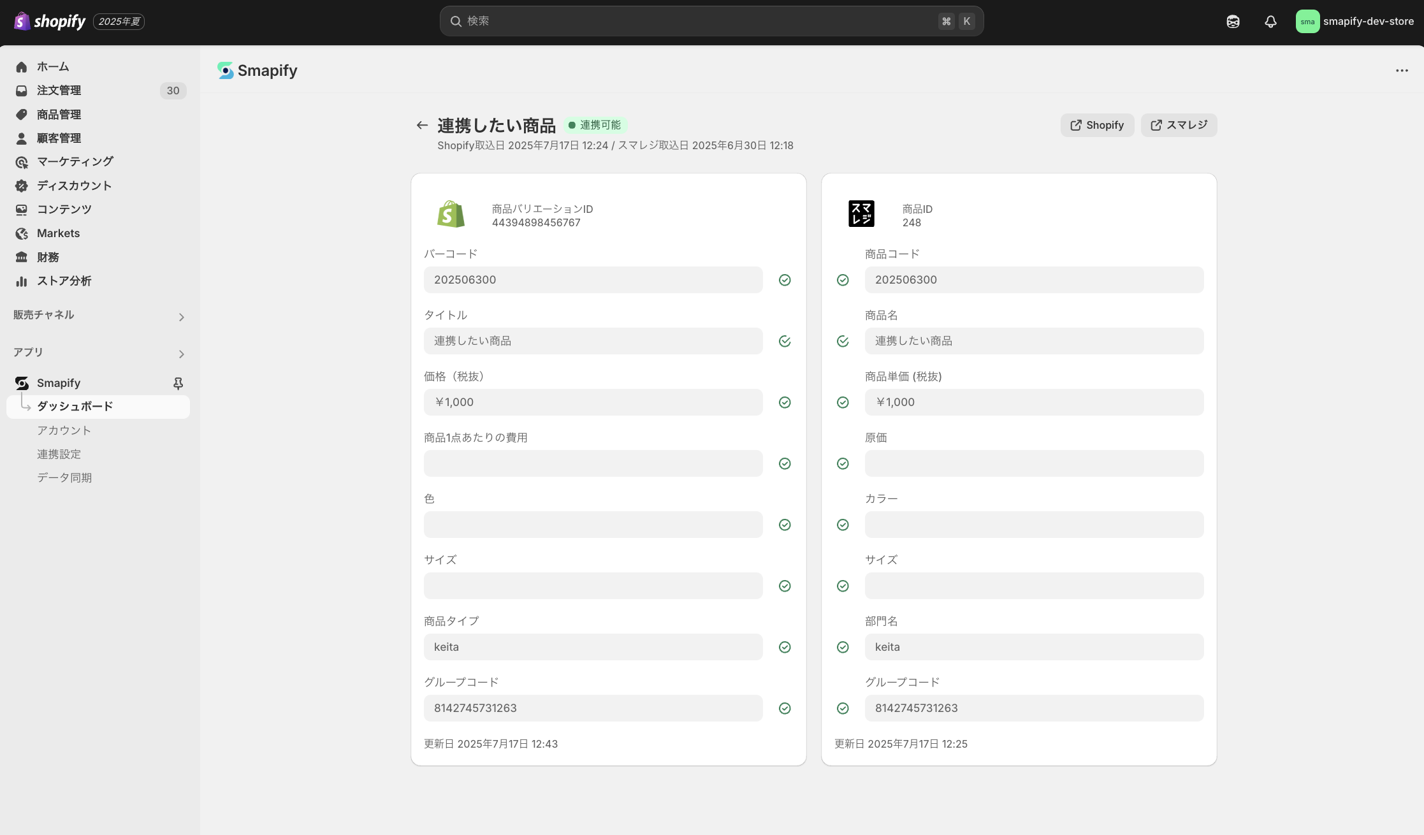The height and width of the screenshot is (835, 1424).
Task: Click the check icon beside 色 field
Action: [x=785, y=525]
